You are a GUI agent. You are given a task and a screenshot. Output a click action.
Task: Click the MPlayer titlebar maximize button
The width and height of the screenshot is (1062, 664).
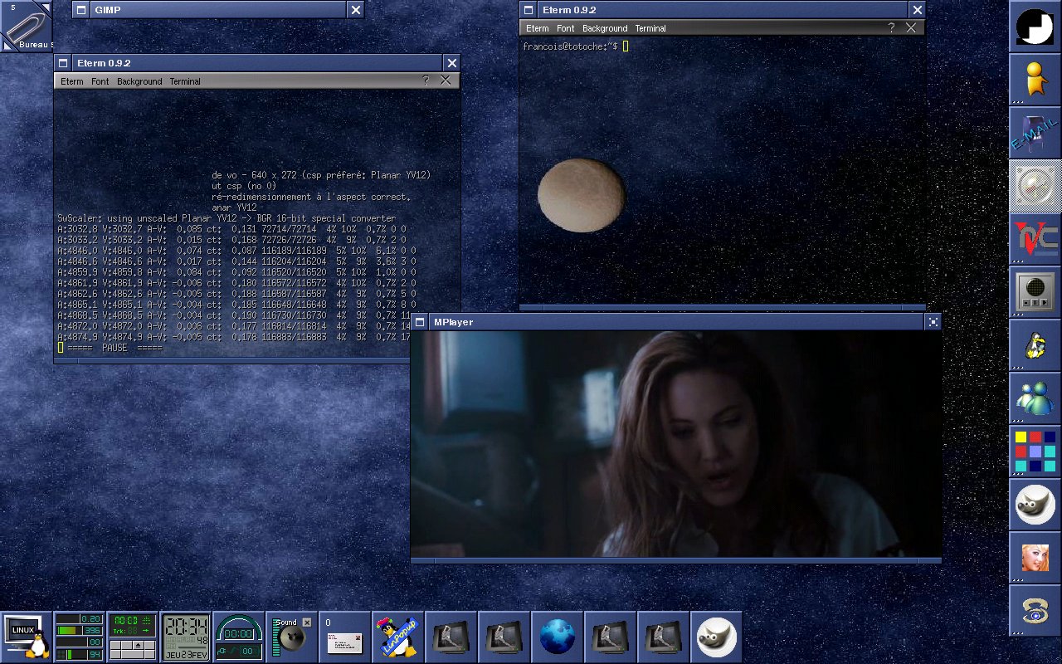(933, 322)
